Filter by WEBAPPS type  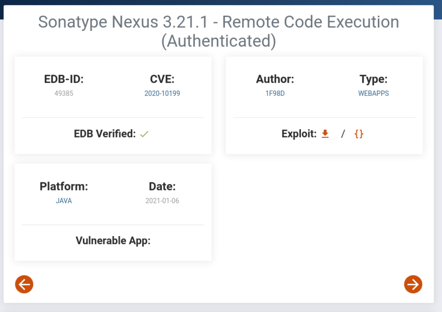tap(373, 93)
